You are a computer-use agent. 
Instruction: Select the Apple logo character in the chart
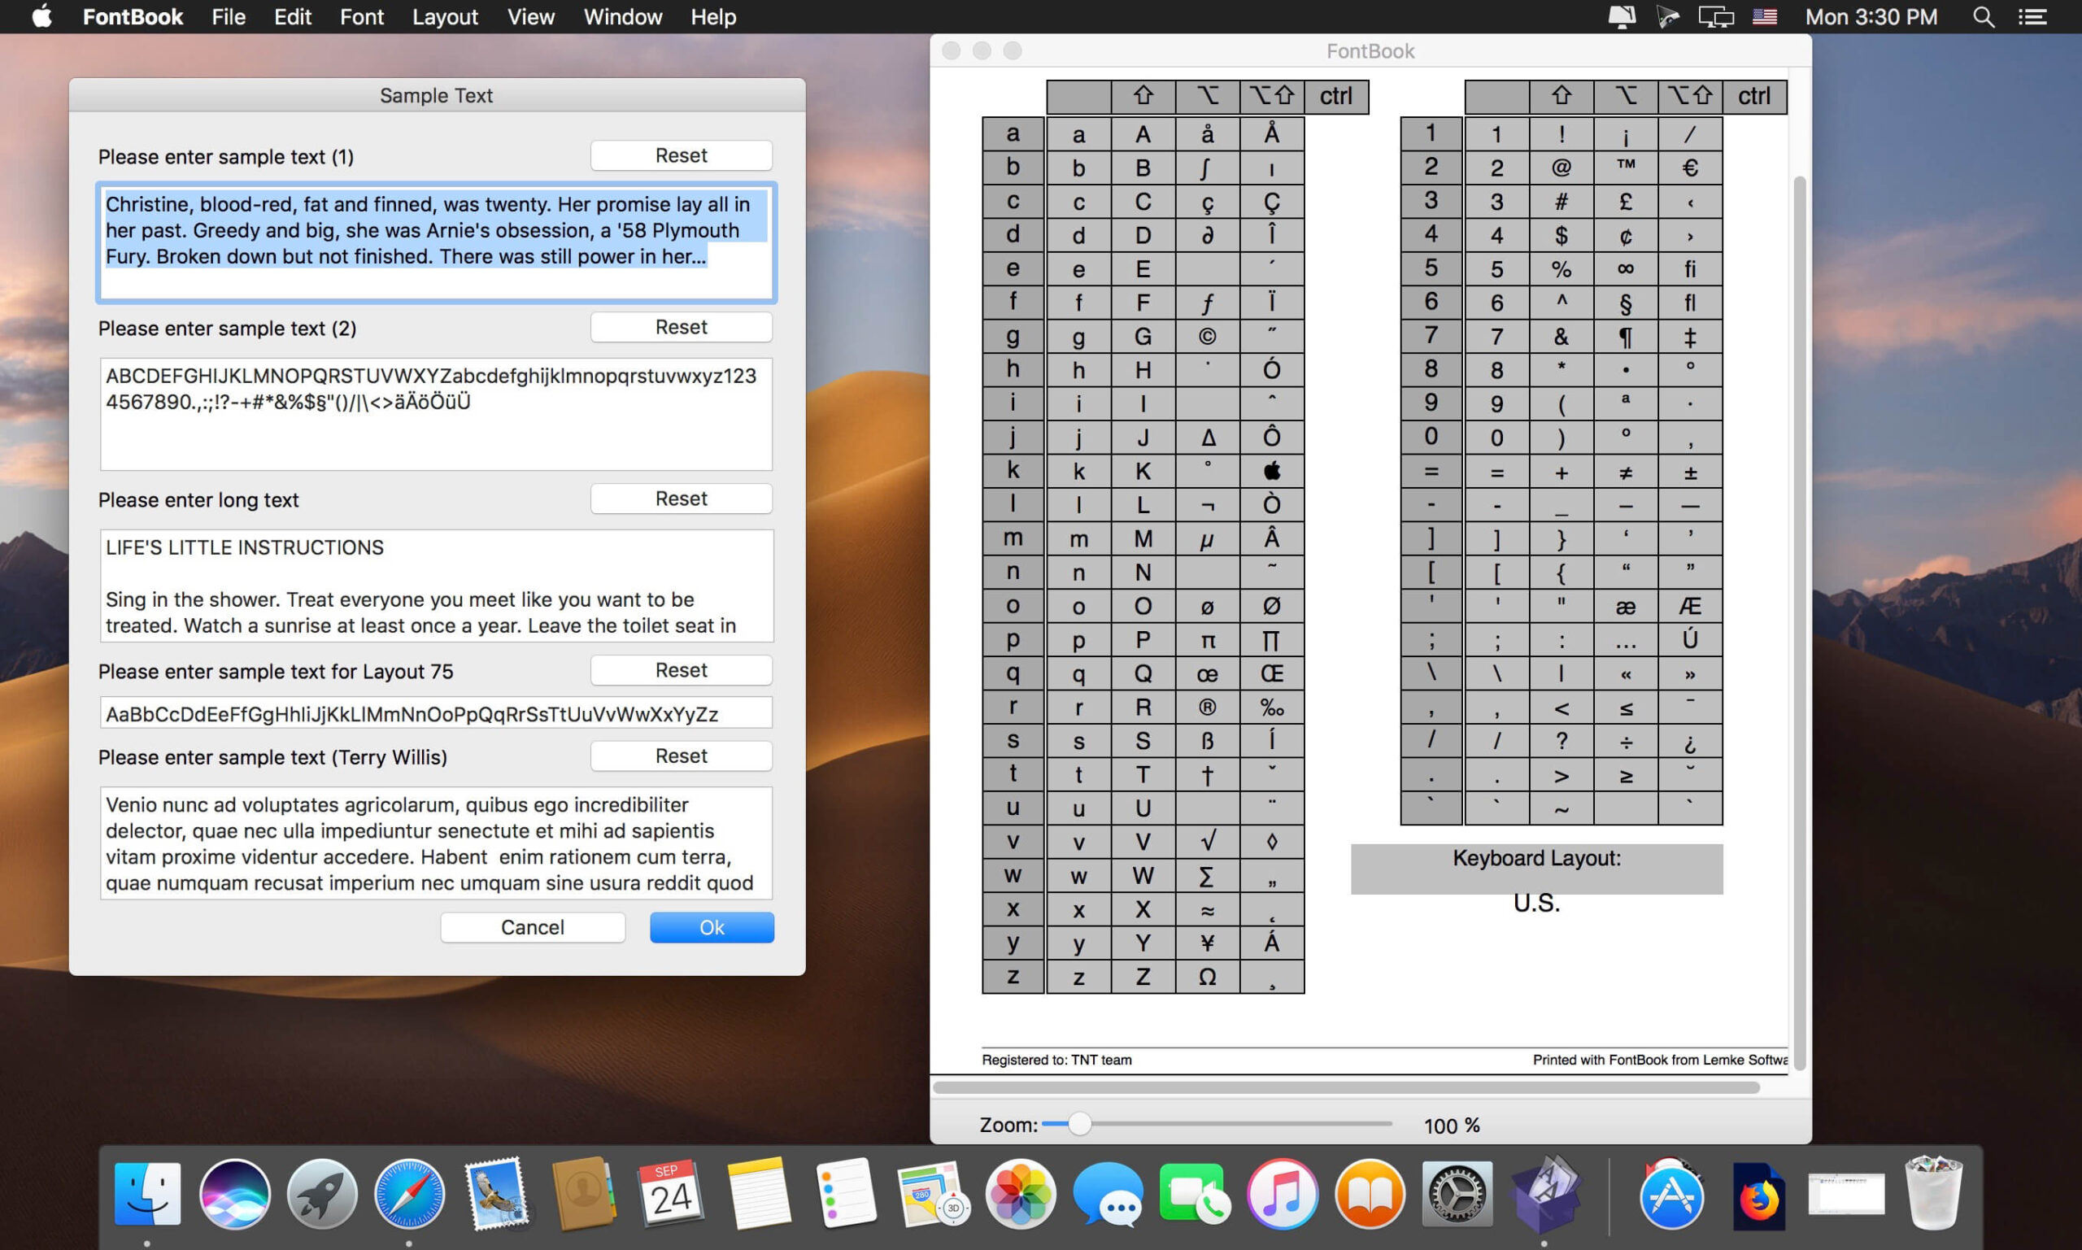[x=1272, y=471]
